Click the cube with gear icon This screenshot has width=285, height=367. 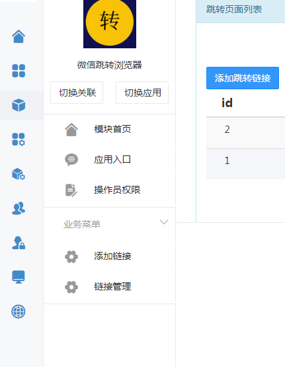19,174
